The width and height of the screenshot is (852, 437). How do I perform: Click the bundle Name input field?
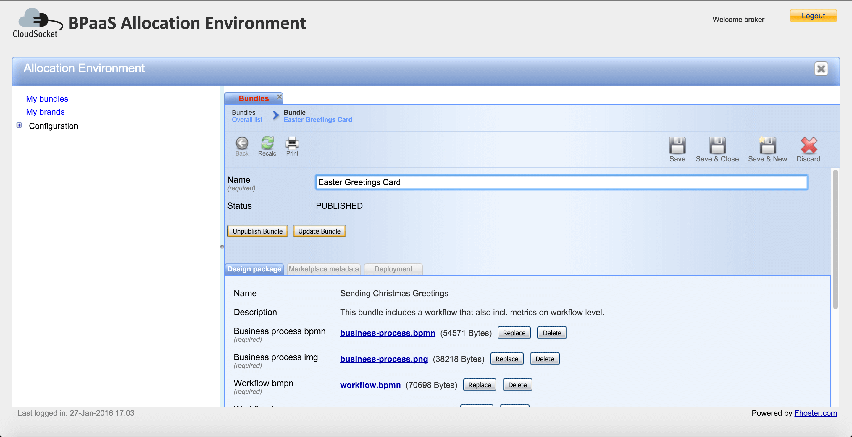point(561,182)
